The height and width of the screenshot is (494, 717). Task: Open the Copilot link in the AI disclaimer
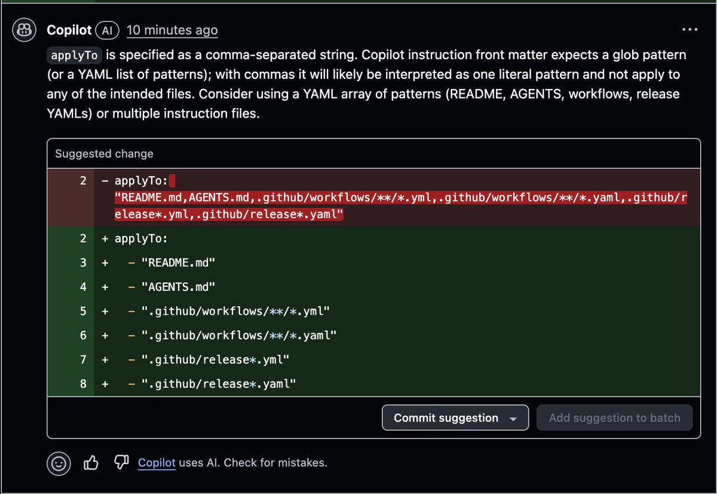157,462
